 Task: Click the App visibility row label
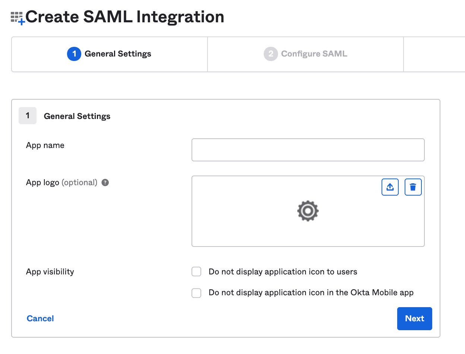(x=50, y=271)
